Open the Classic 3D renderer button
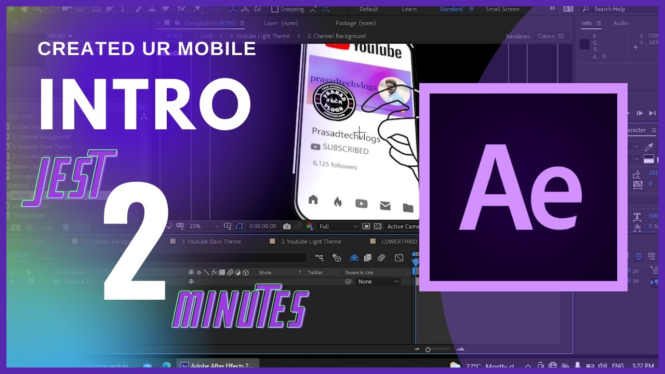Screen dimensions: 665x374 (x=551, y=36)
